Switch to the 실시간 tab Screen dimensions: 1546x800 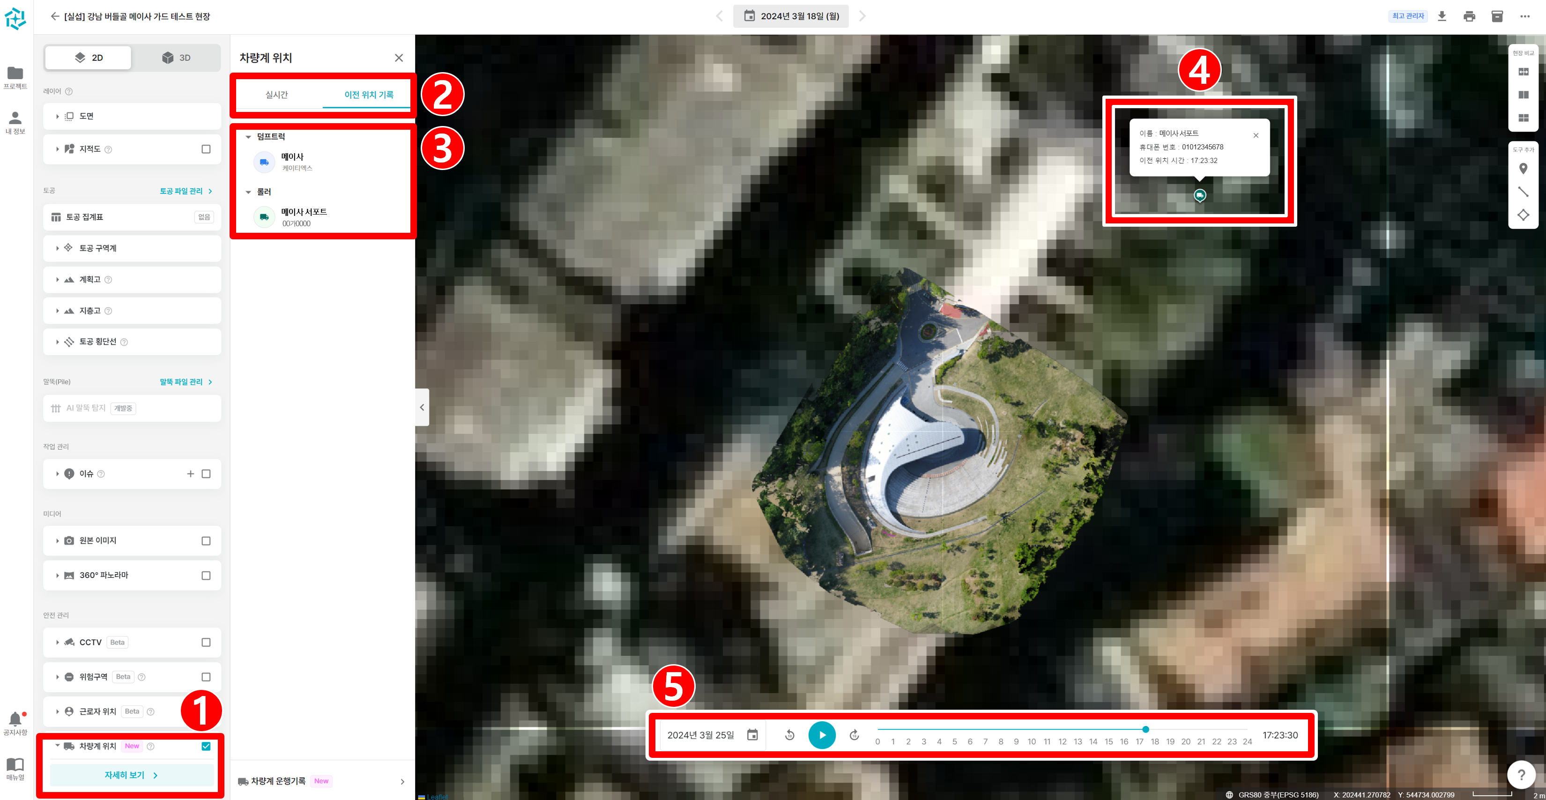pyautogui.click(x=277, y=95)
